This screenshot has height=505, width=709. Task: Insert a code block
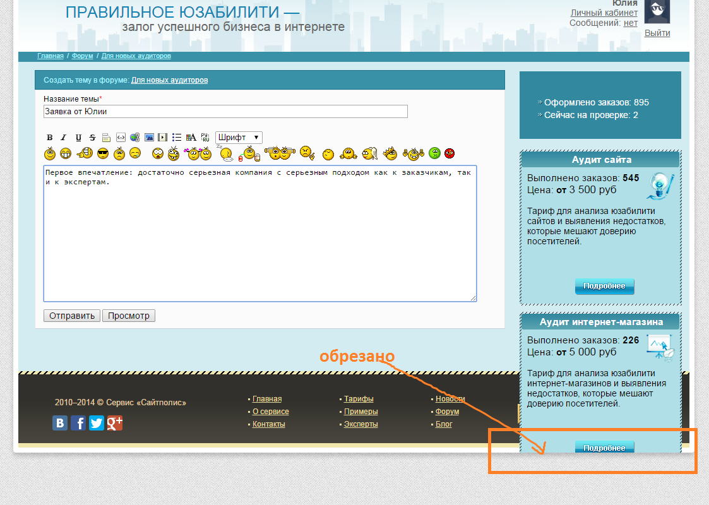[121, 138]
